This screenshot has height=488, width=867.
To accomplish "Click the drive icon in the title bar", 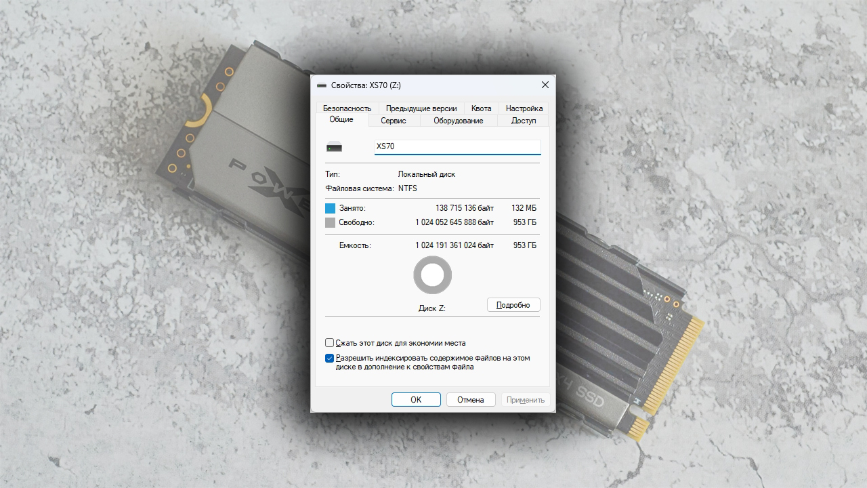I will click(322, 85).
